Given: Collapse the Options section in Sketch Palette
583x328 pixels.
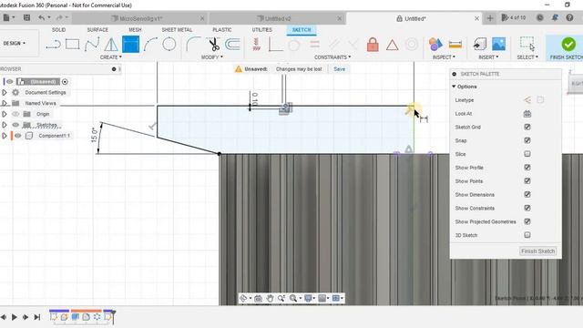Looking at the screenshot, I should tap(454, 87).
